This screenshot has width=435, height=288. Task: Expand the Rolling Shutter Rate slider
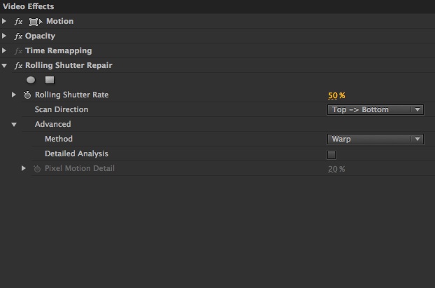point(14,95)
